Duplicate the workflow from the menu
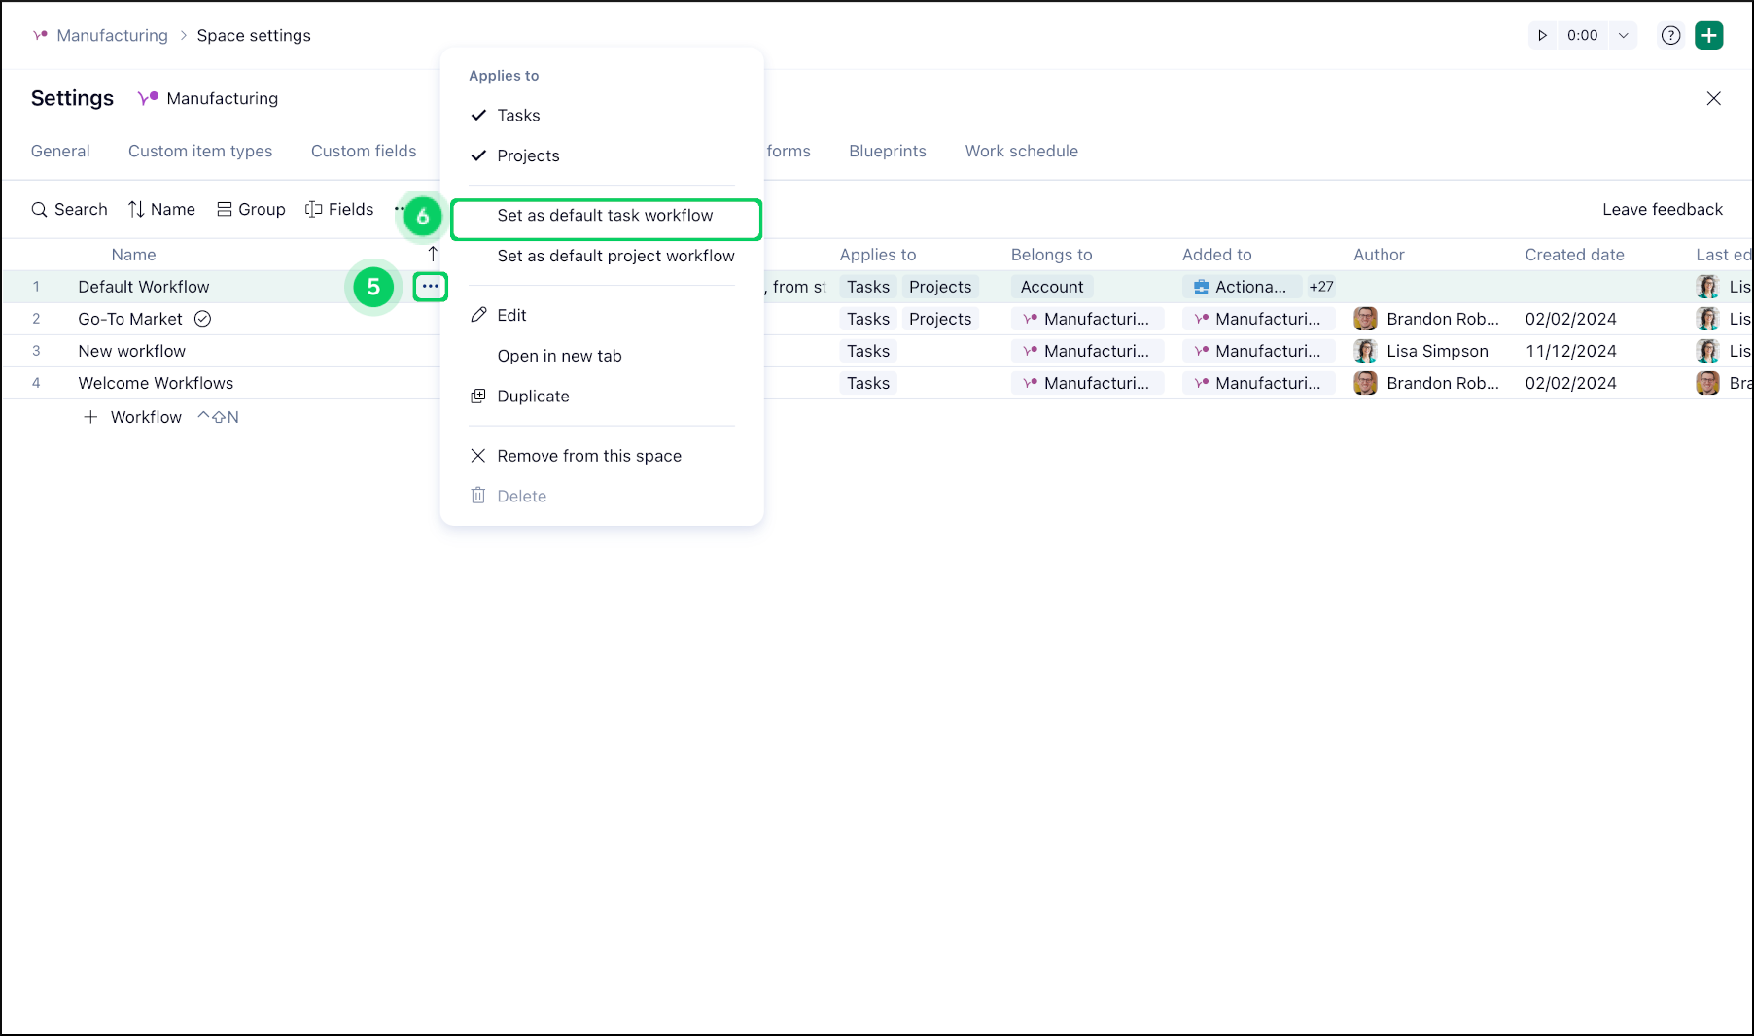 [532, 397]
